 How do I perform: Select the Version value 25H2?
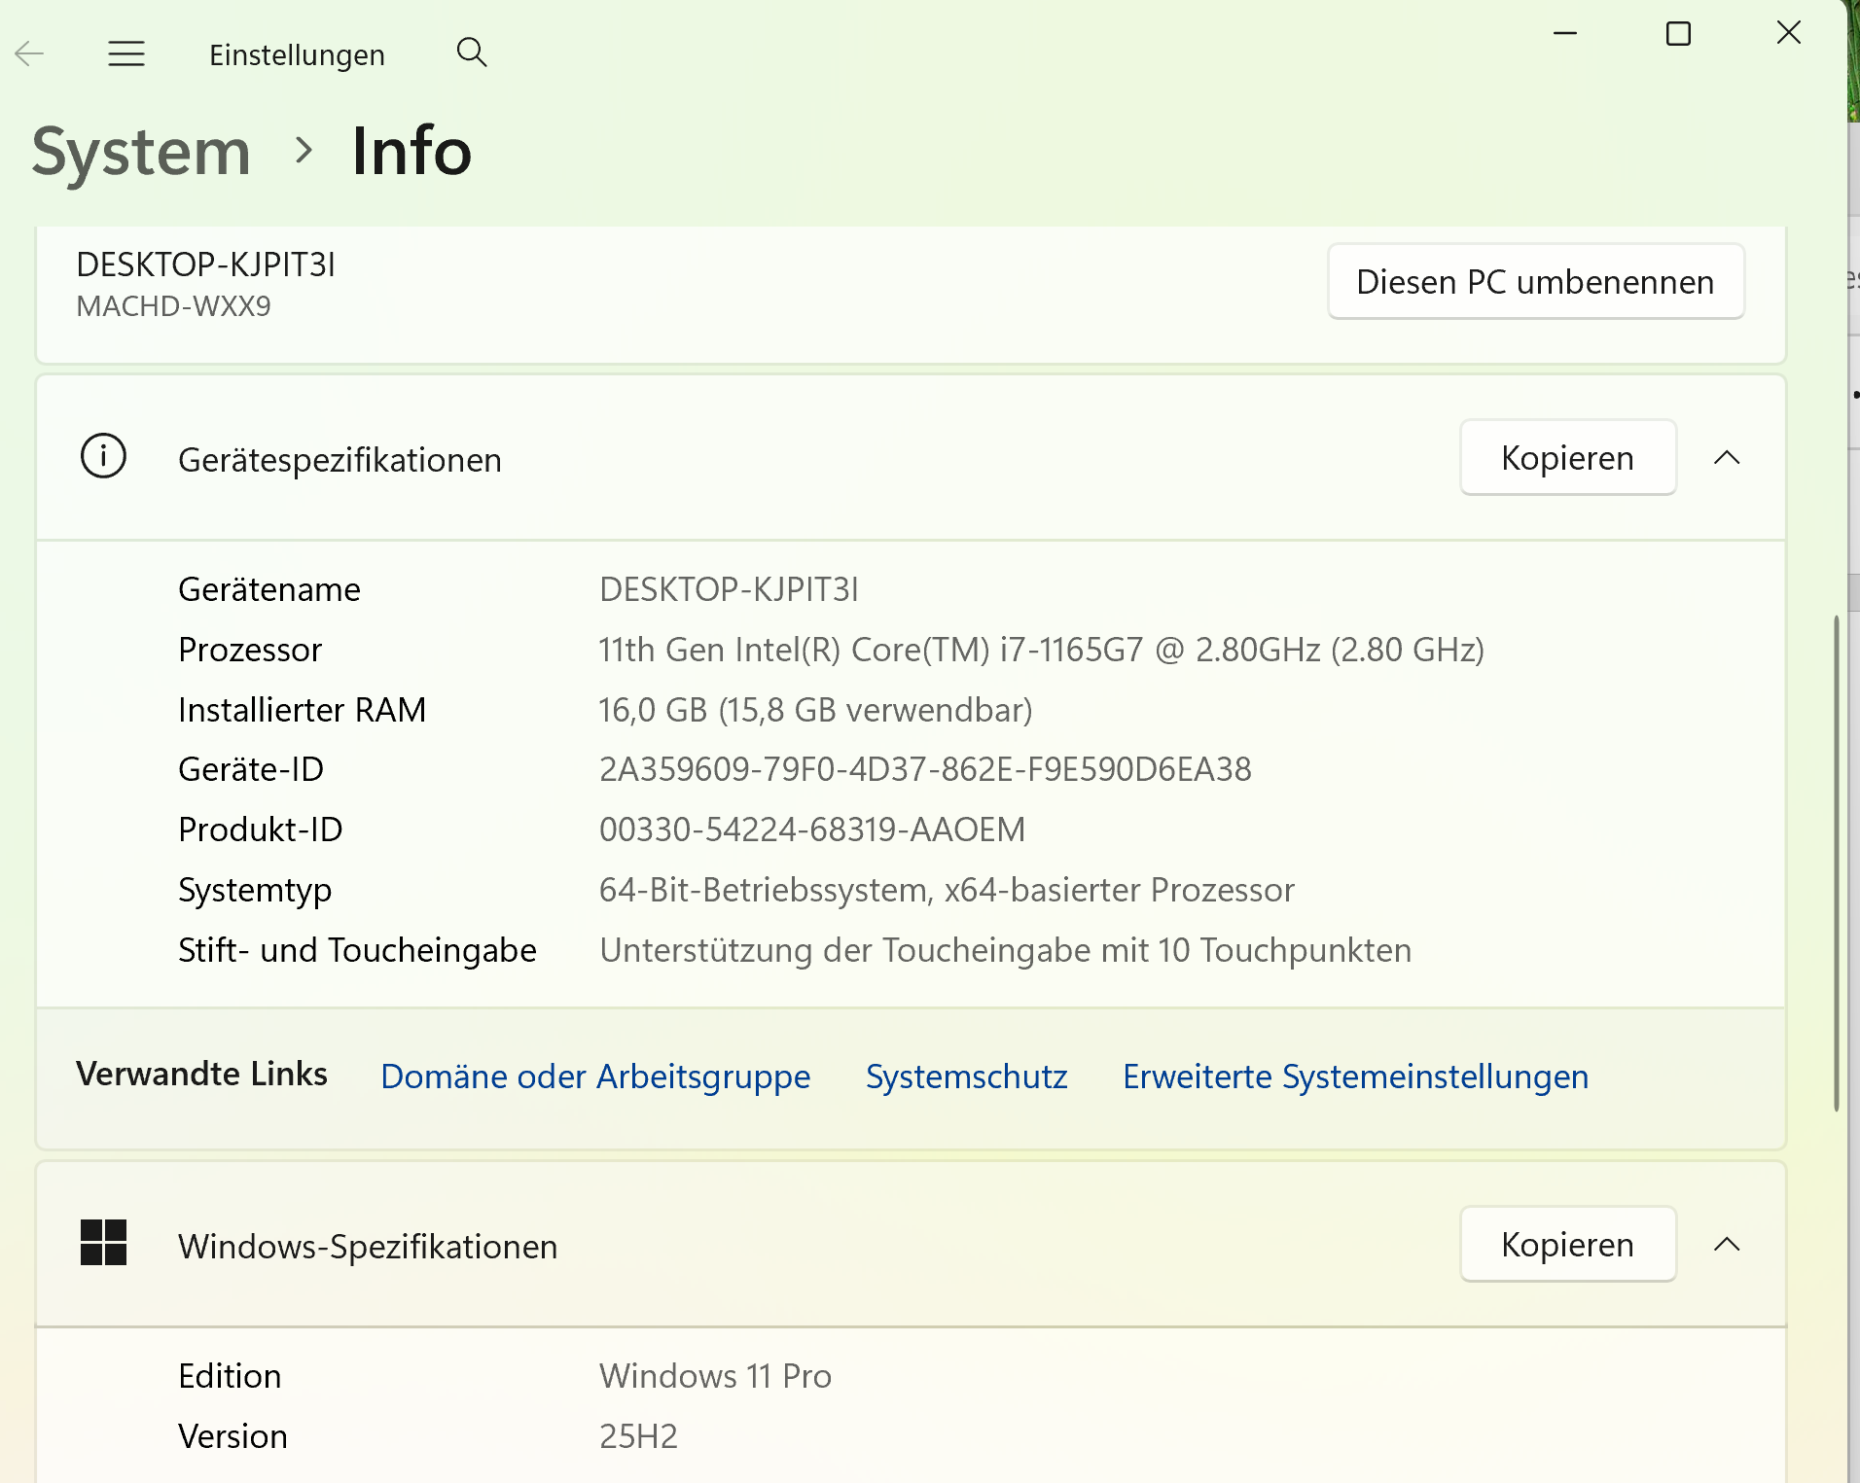[638, 1436]
